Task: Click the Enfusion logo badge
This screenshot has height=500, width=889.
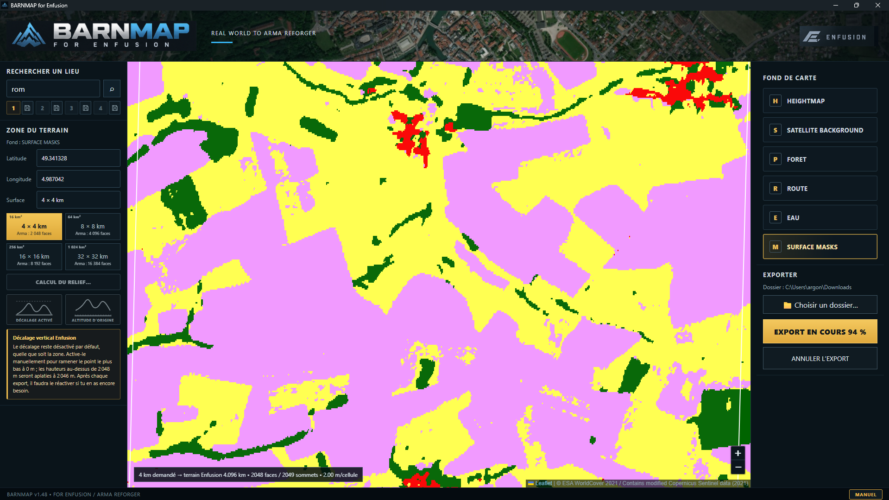Action: pyautogui.click(x=837, y=37)
